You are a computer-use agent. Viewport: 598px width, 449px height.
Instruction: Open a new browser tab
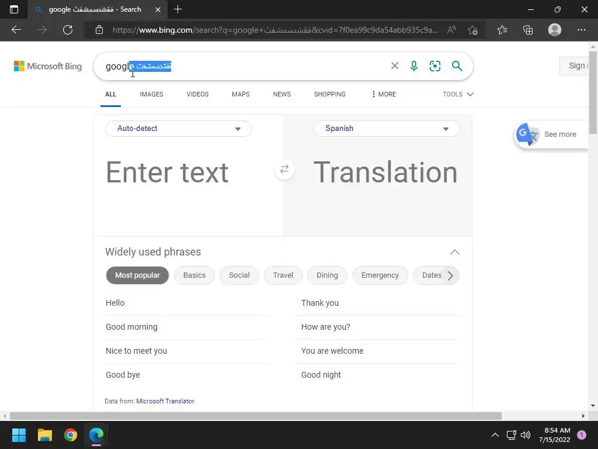(178, 9)
